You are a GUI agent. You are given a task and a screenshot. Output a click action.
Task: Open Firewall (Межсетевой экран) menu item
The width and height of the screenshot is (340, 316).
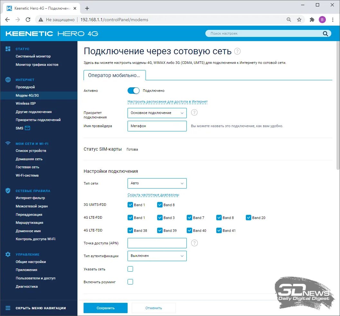click(x=32, y=206)
